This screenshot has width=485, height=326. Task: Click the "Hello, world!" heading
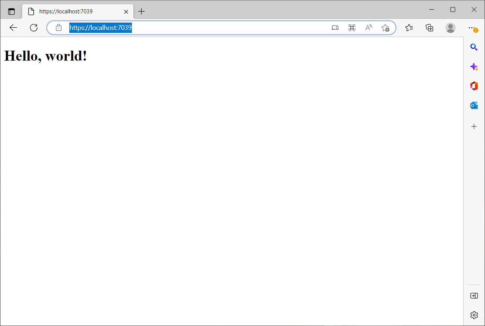coord(46,56)
